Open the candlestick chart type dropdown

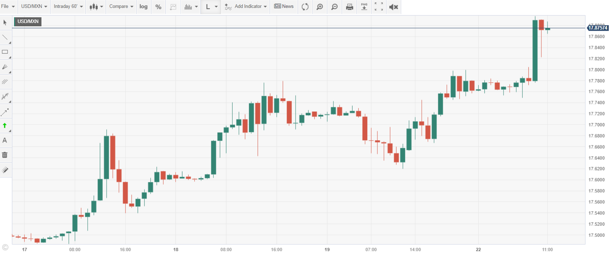click(x=96, y=6)
